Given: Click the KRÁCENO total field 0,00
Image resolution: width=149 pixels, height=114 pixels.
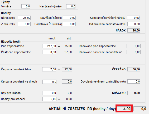Looking at the screenshot, I should click(134, 93).
